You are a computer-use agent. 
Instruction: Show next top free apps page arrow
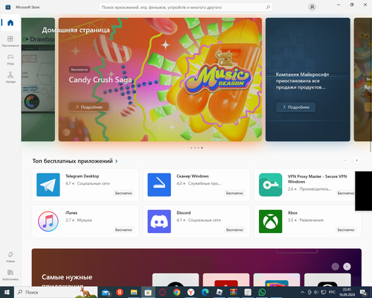[356, 160]
